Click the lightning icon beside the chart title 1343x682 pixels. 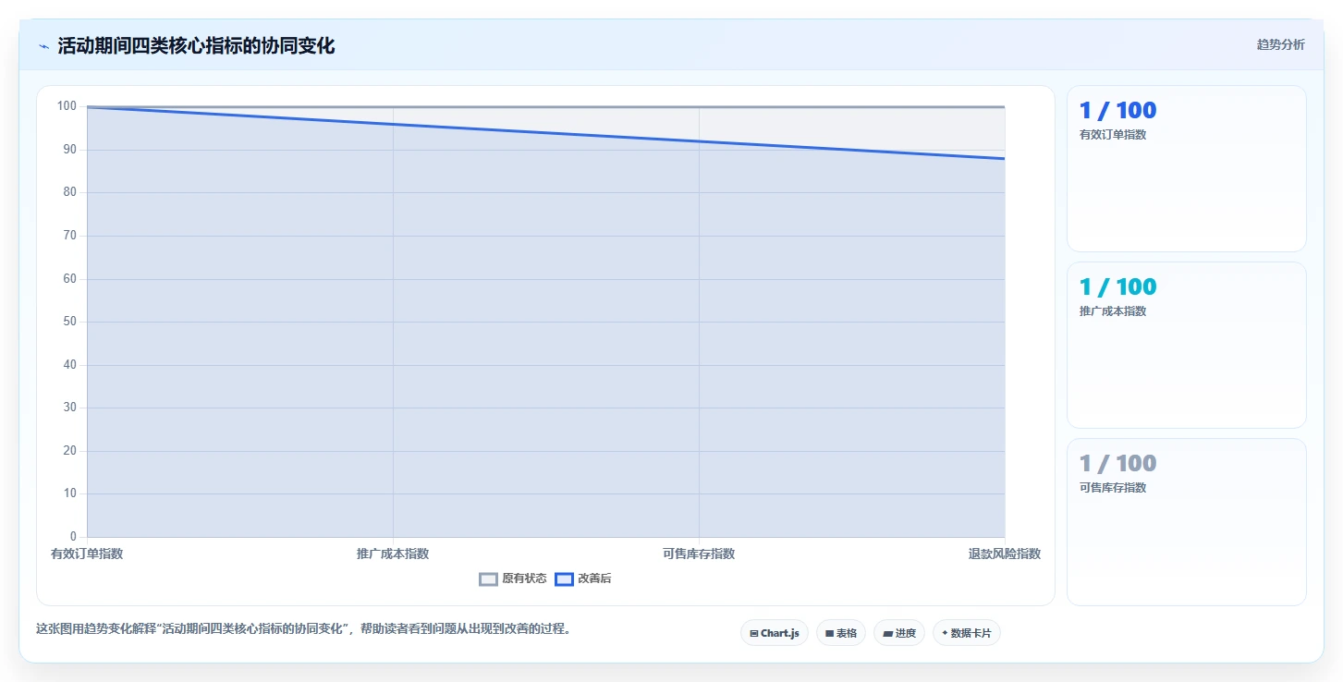tap(43, 46)
